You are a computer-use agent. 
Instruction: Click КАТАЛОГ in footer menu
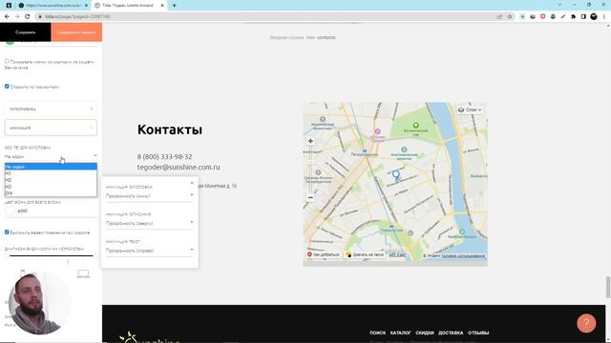click(401, 333)
